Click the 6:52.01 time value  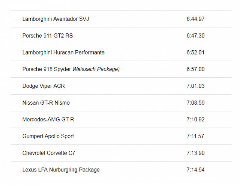pyautogui.click(x=195, y=53)
